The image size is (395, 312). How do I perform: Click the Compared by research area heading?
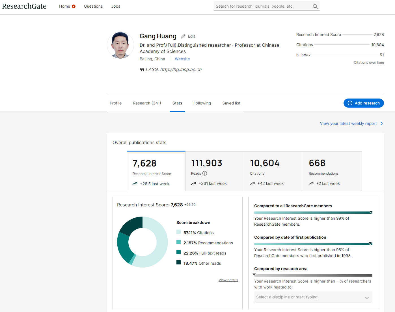pyautogui.click(x=281, y=269)
